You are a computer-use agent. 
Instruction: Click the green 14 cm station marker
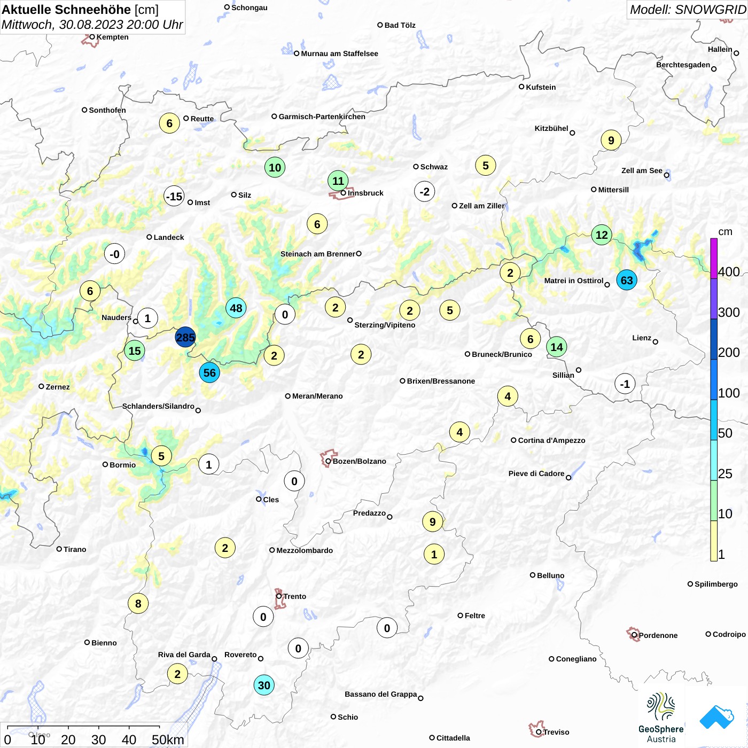coord(557,347)
